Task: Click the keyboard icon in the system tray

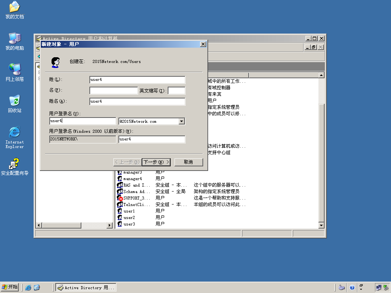Action: point(342,288)
